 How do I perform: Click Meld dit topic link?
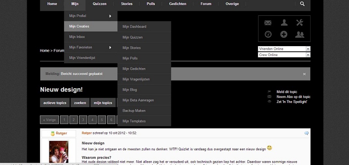(x=287, y=92)
